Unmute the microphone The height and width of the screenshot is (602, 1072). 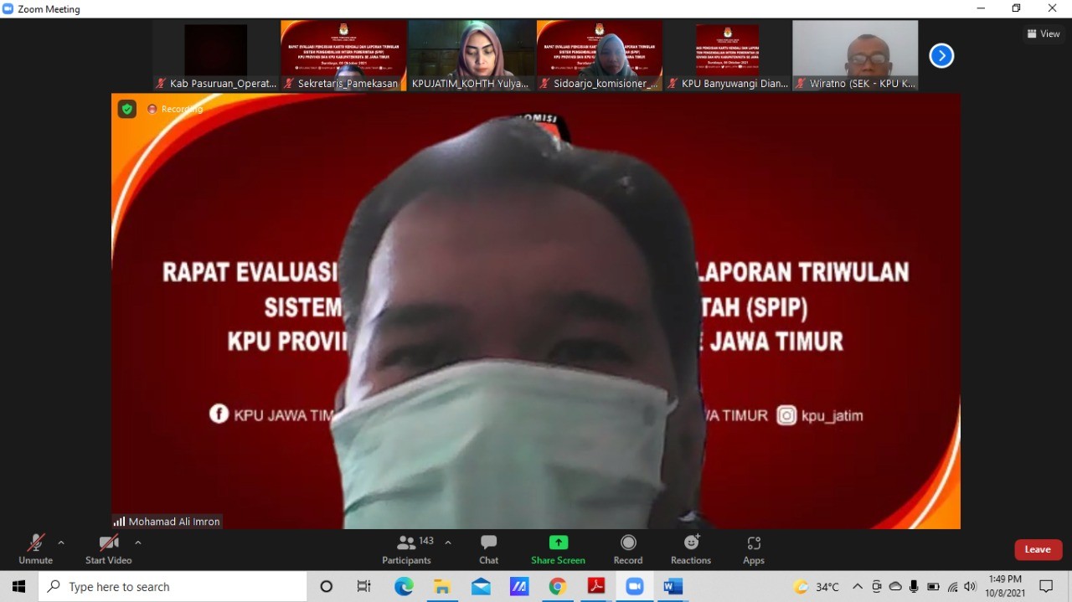point(35,549)
